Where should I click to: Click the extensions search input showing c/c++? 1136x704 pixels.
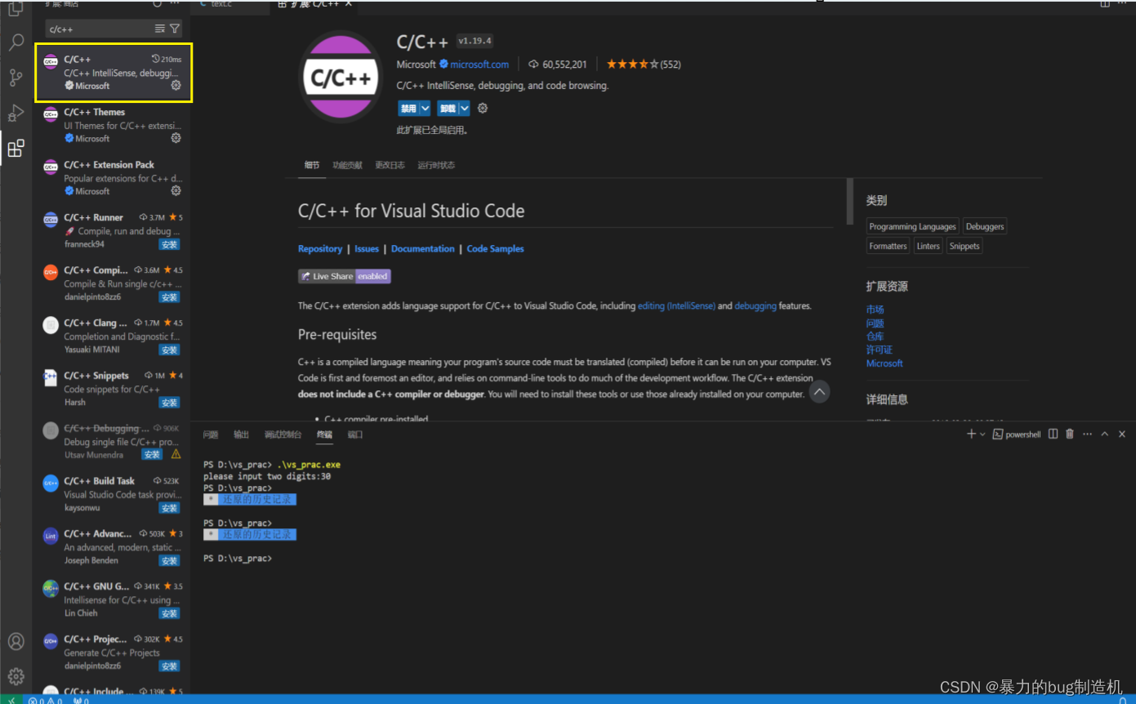(90, 29)
